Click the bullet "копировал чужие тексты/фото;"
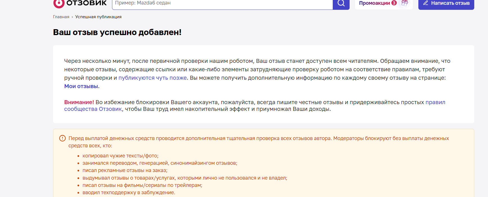This screenshot has height=197, width=488. [120, 156]
